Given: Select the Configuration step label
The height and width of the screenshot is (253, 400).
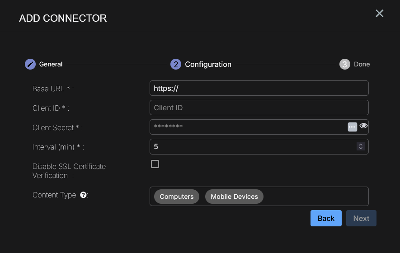Looking at the screenshot, I should (208, 64).
